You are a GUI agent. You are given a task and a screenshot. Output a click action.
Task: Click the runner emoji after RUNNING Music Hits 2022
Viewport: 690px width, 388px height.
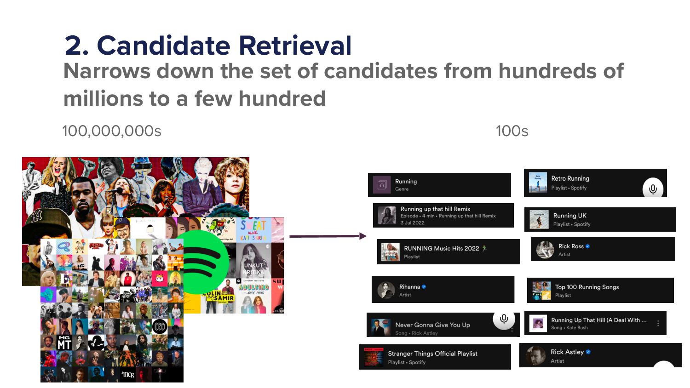[x=484, y=248]
